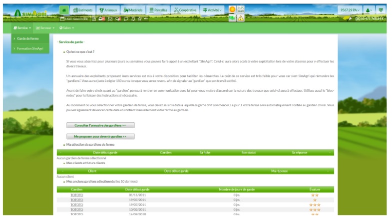This screenshot has width=392, height=223.
Task: Click Consulter l'annuaire des gardiens button
Action: click(100, 125)
